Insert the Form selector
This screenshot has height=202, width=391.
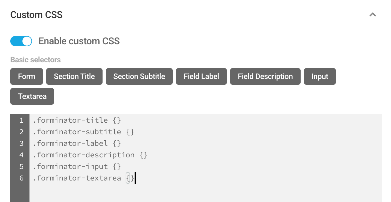[27, 76]
